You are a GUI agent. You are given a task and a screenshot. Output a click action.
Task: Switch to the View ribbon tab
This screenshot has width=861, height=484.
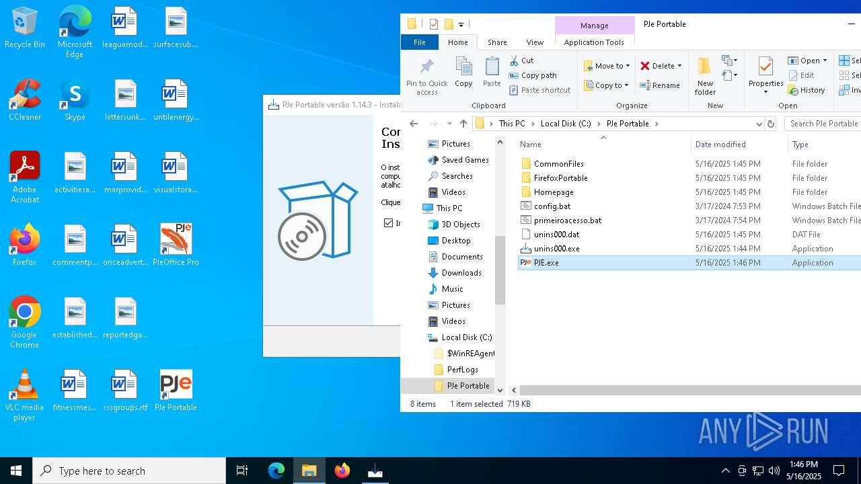pos(535,42)
